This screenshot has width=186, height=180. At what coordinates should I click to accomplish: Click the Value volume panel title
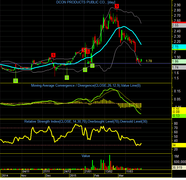[x=86, y=156]
